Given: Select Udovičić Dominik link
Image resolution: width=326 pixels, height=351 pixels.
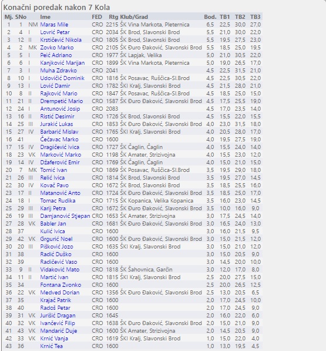Looking at the screenshot, I should click(62, 78).
